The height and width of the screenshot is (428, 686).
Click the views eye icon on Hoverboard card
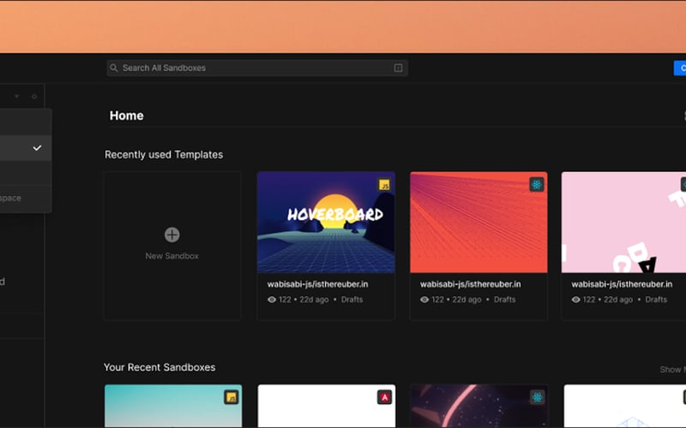[272, 300]
